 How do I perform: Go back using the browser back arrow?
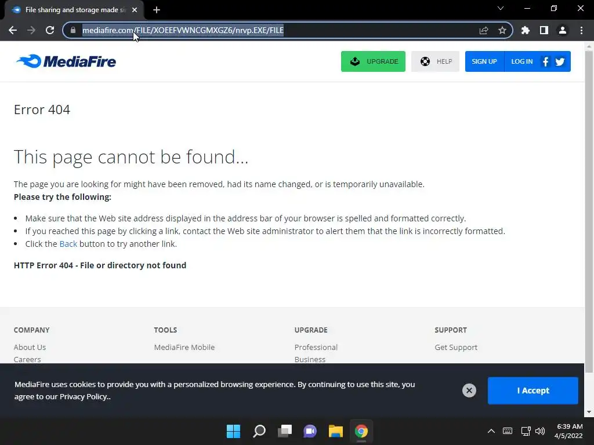pyautogui.click(x=13, y=30)
